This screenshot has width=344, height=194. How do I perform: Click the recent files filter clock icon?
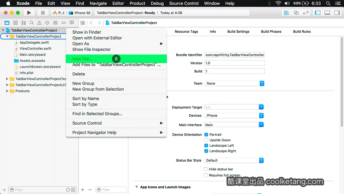68,190
